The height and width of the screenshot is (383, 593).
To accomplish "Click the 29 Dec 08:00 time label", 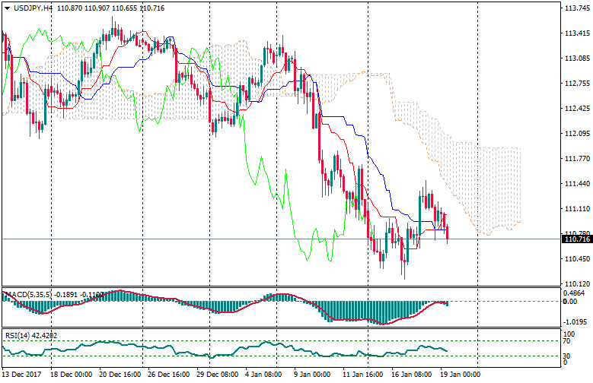I will (217, 375).
